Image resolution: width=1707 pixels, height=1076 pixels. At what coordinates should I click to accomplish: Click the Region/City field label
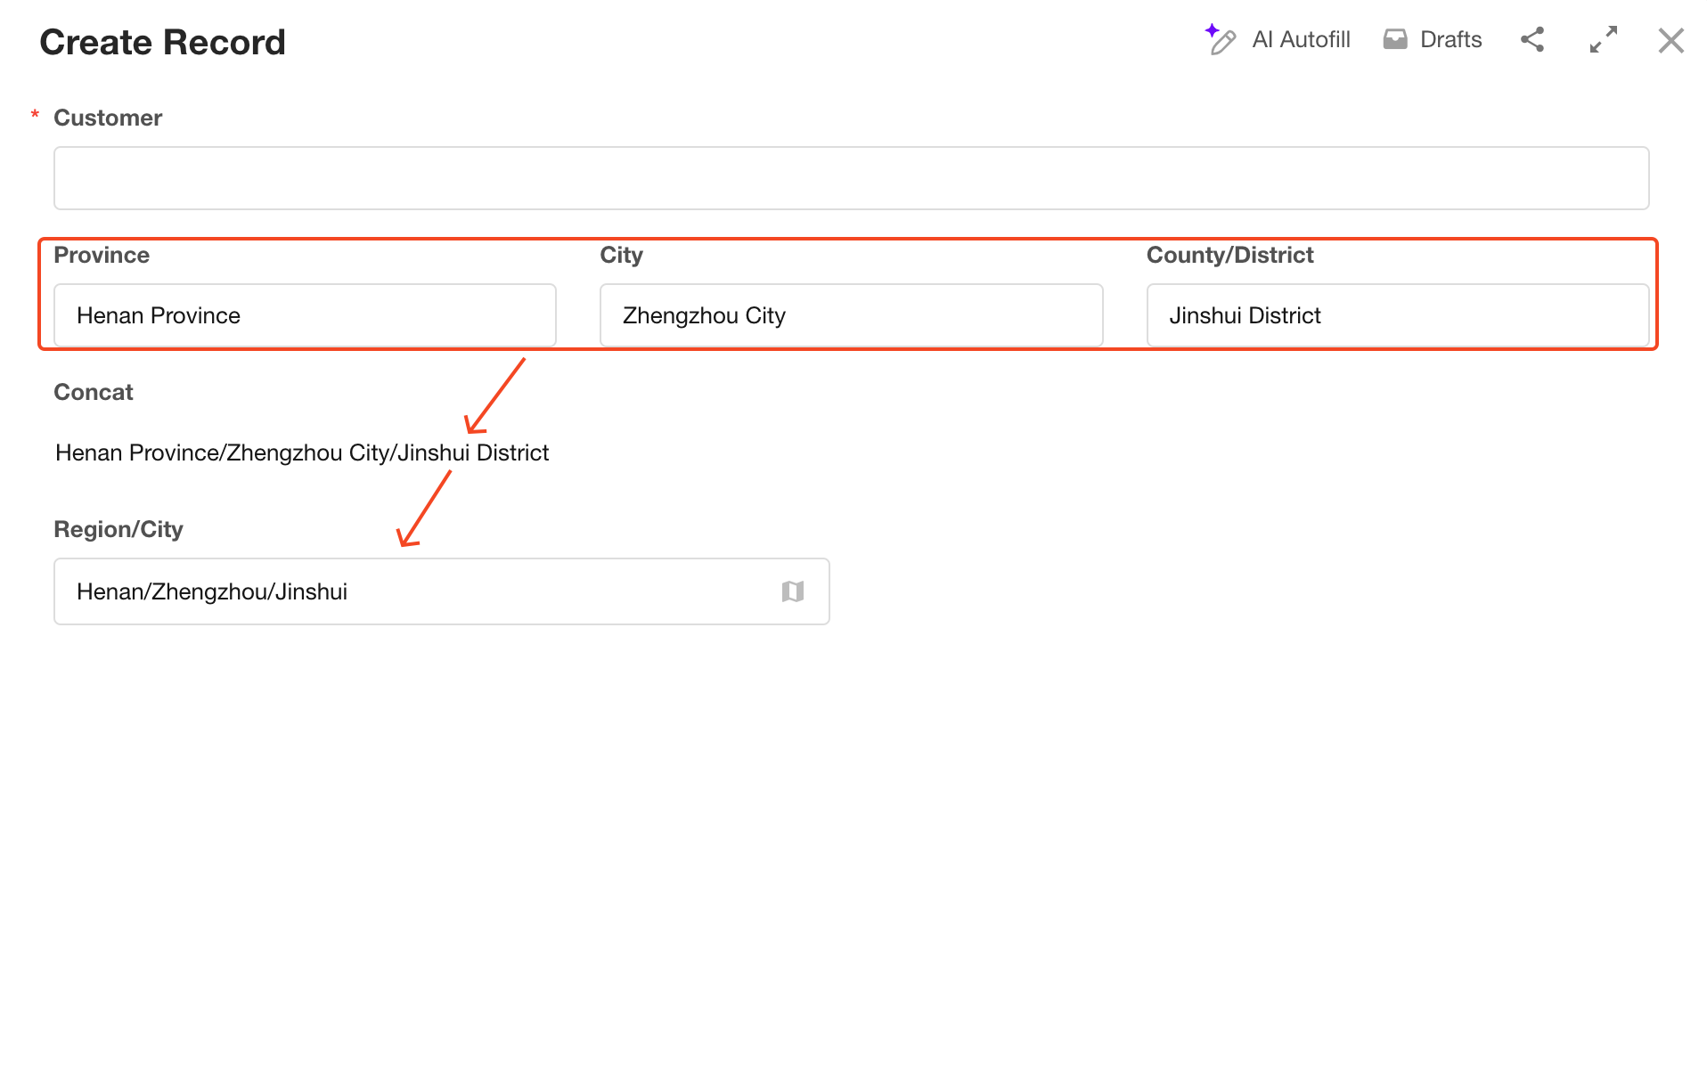click(x=118, y=529)
